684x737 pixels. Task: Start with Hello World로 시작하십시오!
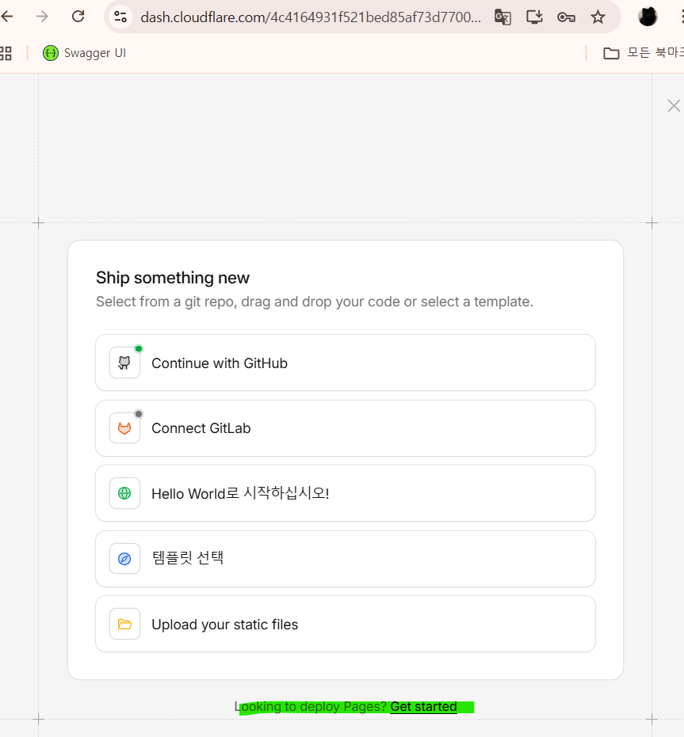346,493
